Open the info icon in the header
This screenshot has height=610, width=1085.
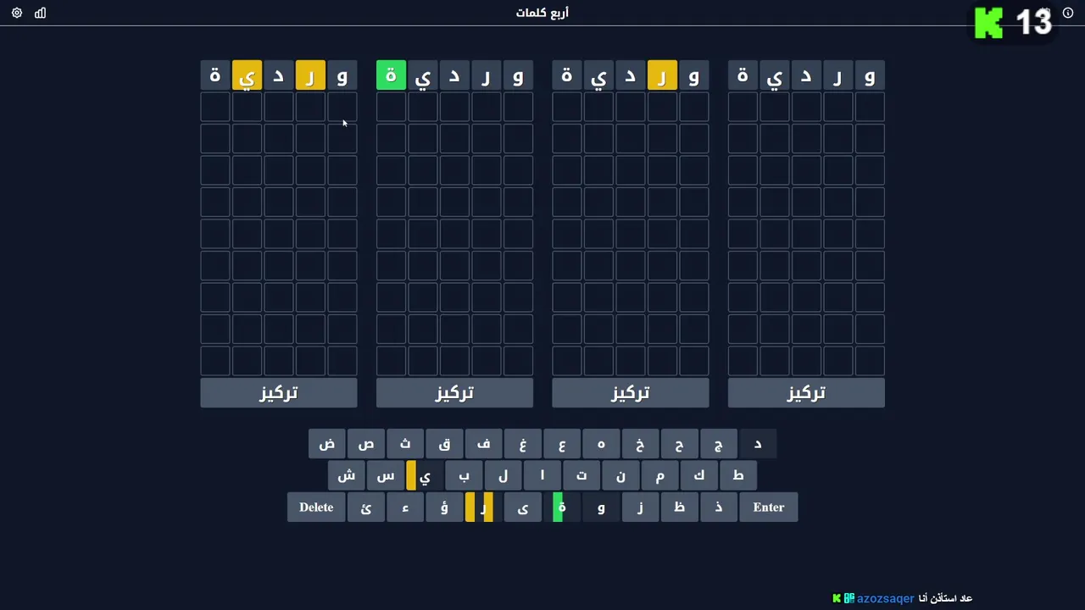[1068, 13]
